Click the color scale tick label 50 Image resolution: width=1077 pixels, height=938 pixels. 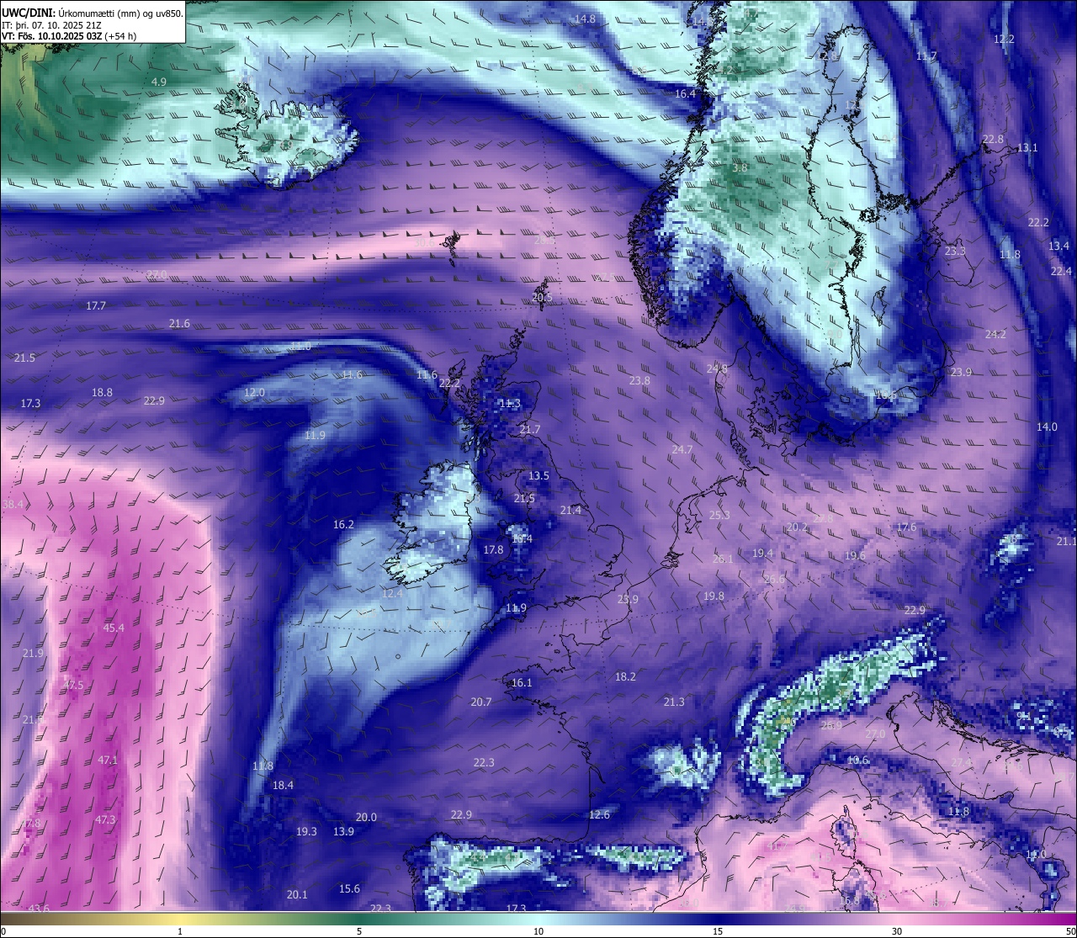[x=1070, y=931]
